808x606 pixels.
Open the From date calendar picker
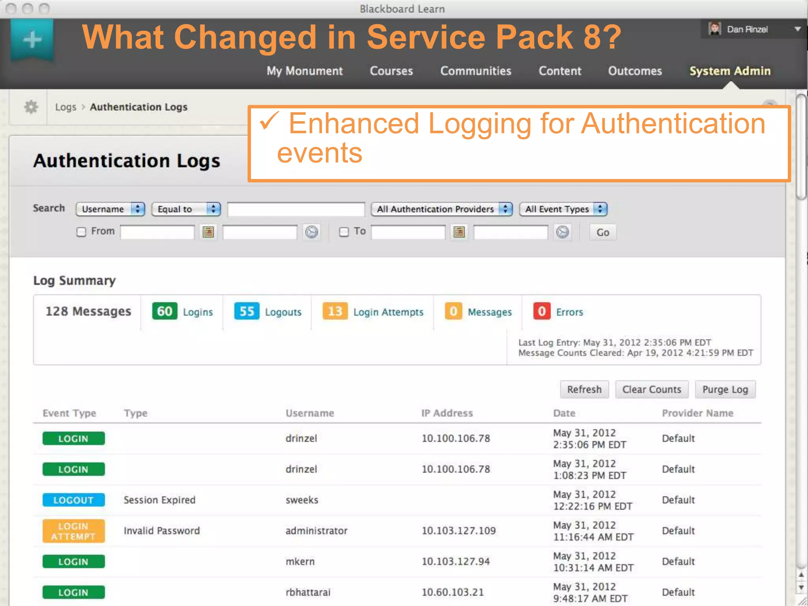point(208,232)
